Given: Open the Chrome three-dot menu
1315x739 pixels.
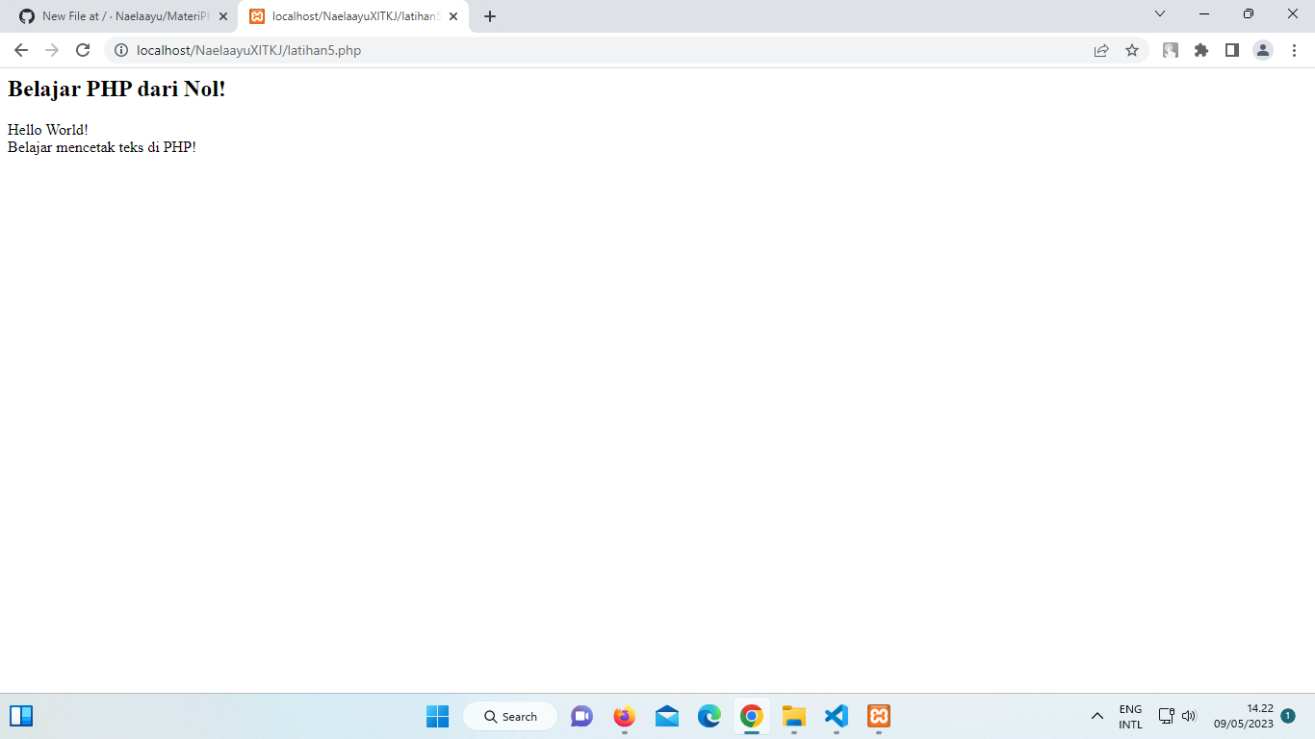Looking at the screenshot, I should pos(1294,50).
